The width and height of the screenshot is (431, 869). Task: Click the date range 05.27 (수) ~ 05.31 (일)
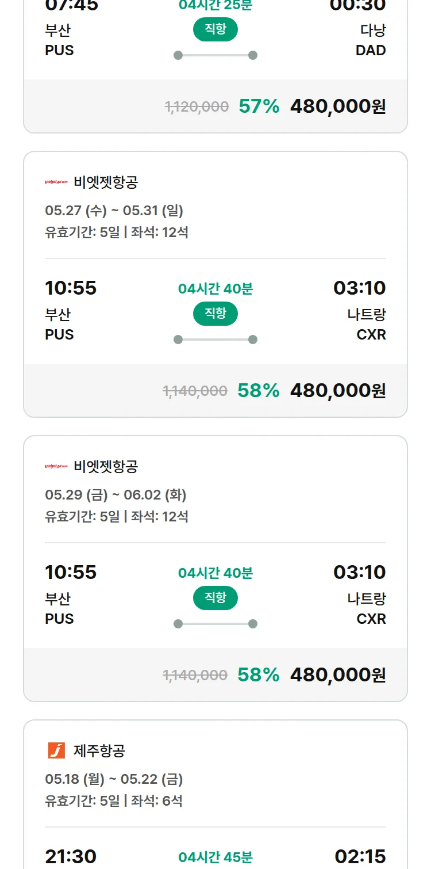[x=114, y=211]
